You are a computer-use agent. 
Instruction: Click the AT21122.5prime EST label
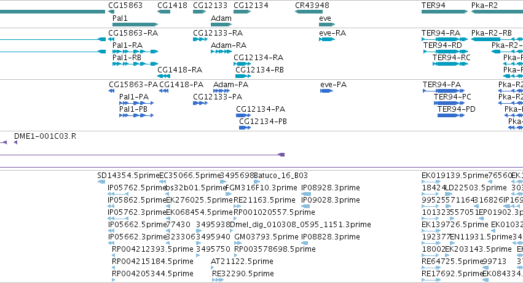(x=242, y=262)
